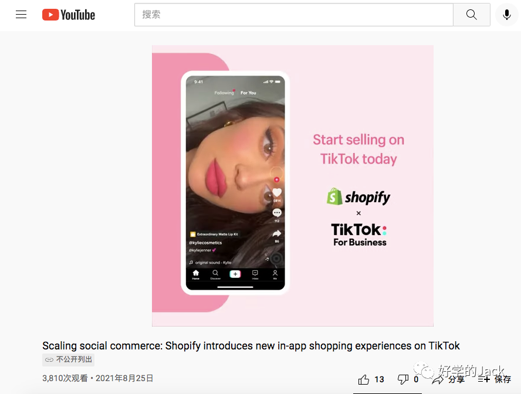Select the Home icon on the TikTok navbar
The image size is (521, 394).
pos(196,272)
